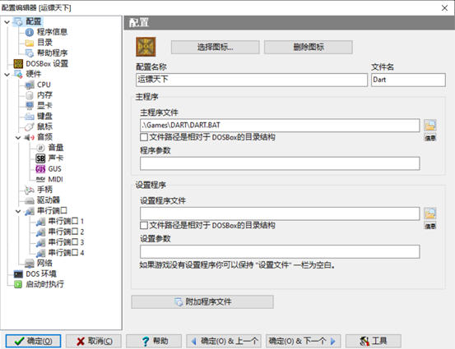Click the 内存 memory icon

(30, 95)
